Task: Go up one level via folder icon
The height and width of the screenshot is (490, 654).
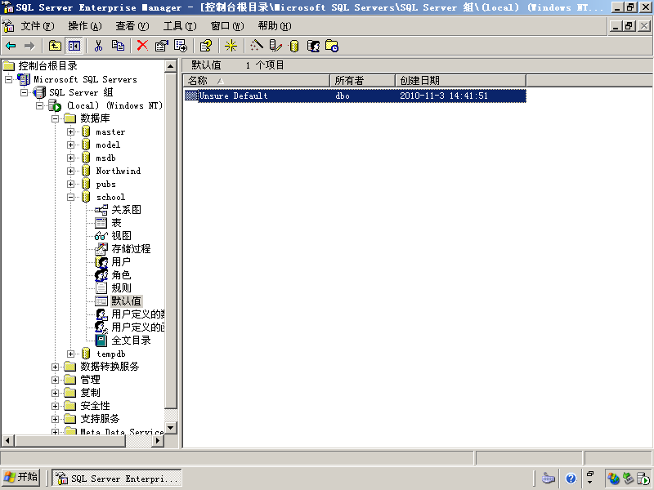Action: (55, 46)
